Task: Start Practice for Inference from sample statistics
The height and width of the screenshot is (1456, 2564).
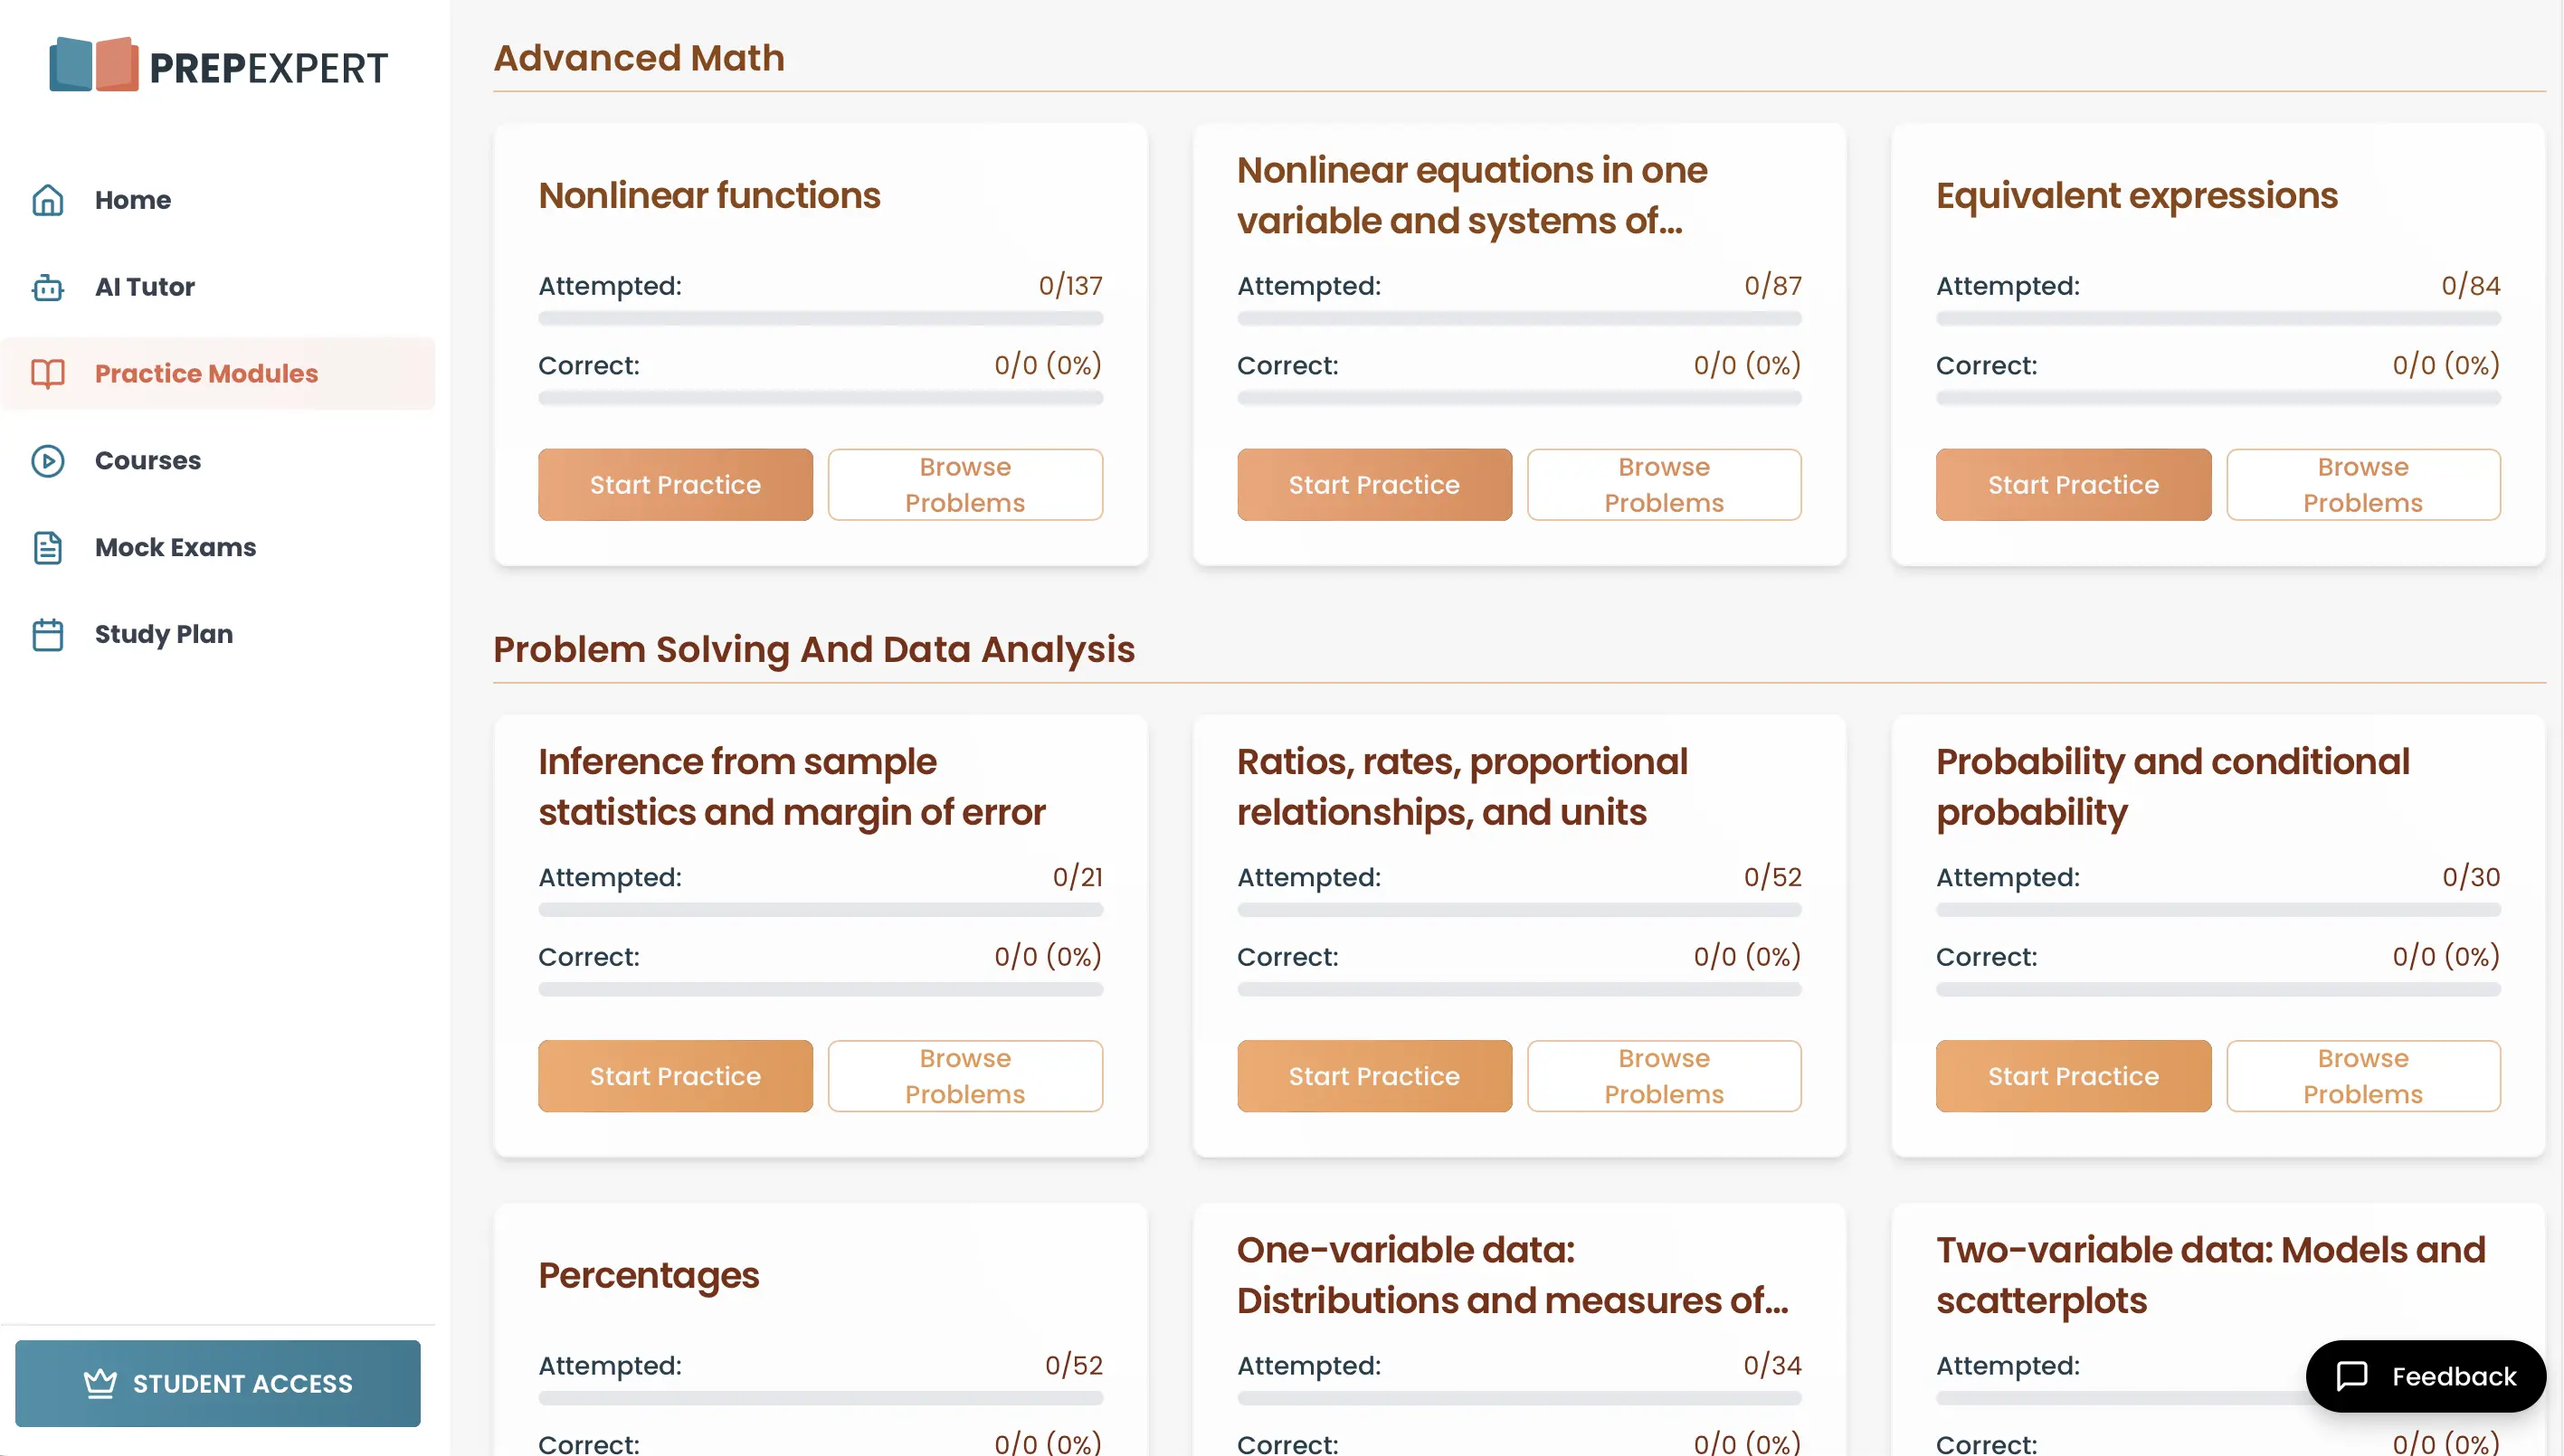Action: pos(675,1077)
